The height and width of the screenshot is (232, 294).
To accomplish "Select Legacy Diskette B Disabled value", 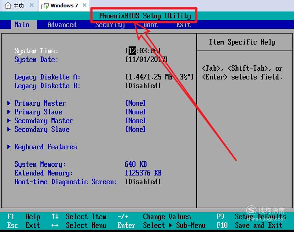I will click(x=143, y=86).
